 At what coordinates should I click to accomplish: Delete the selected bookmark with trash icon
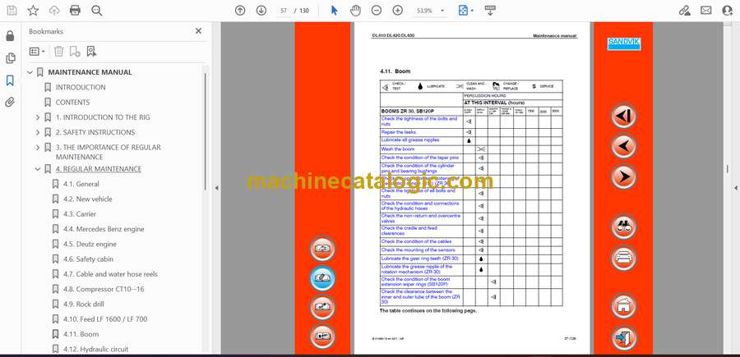[58, 52]
